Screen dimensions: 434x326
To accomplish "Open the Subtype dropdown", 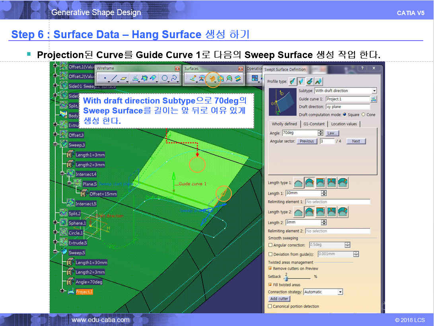I will pyautogui.click(x=374, y=91).
